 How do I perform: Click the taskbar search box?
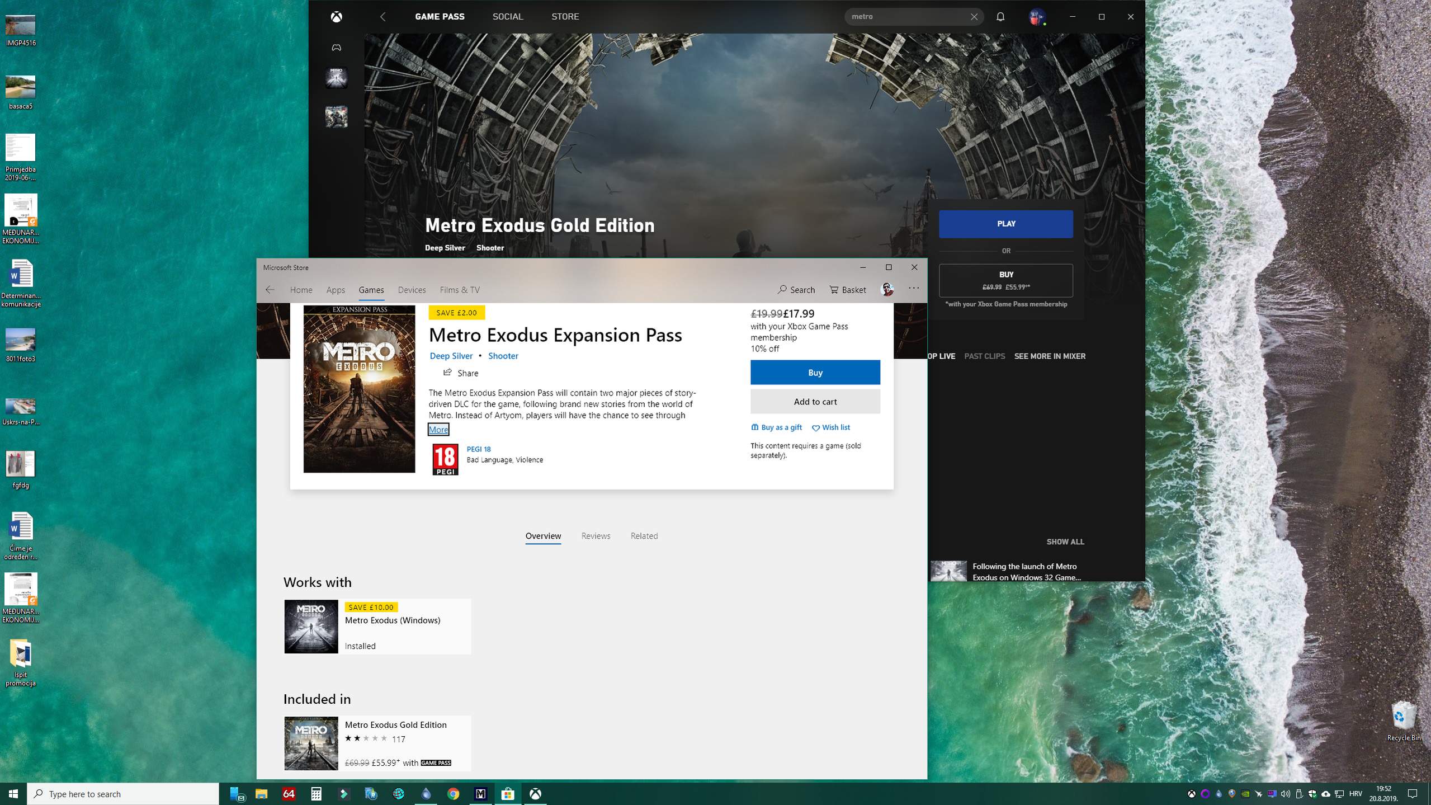123,794
